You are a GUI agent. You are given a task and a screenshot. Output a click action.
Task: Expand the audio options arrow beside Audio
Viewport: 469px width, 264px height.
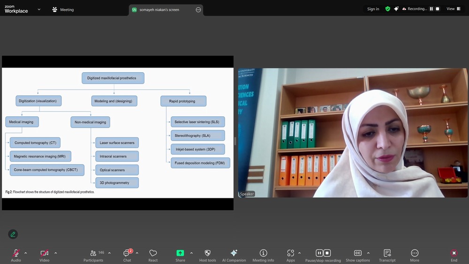coord(25,253)
